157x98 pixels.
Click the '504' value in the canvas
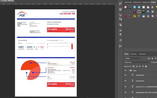pyautogui.click(x=42, y=47)
